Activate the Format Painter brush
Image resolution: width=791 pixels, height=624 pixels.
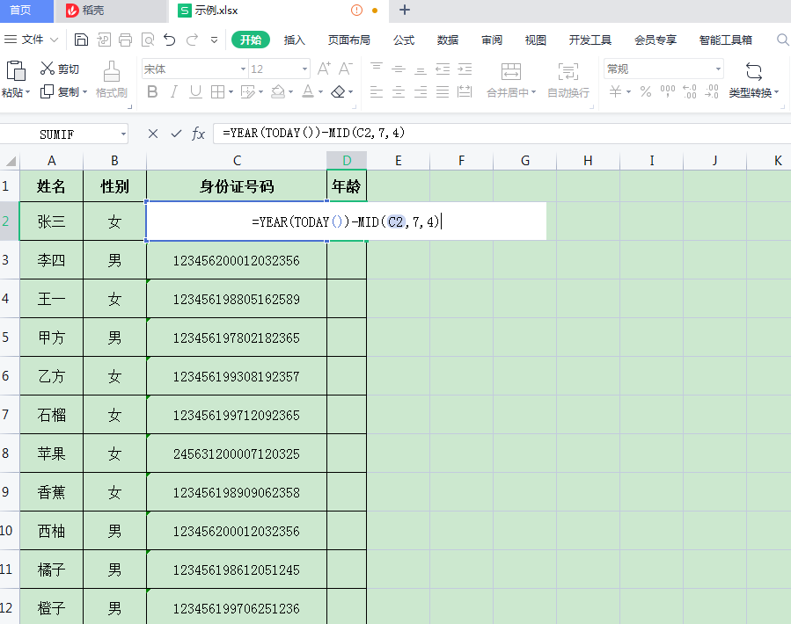(112, 71)
